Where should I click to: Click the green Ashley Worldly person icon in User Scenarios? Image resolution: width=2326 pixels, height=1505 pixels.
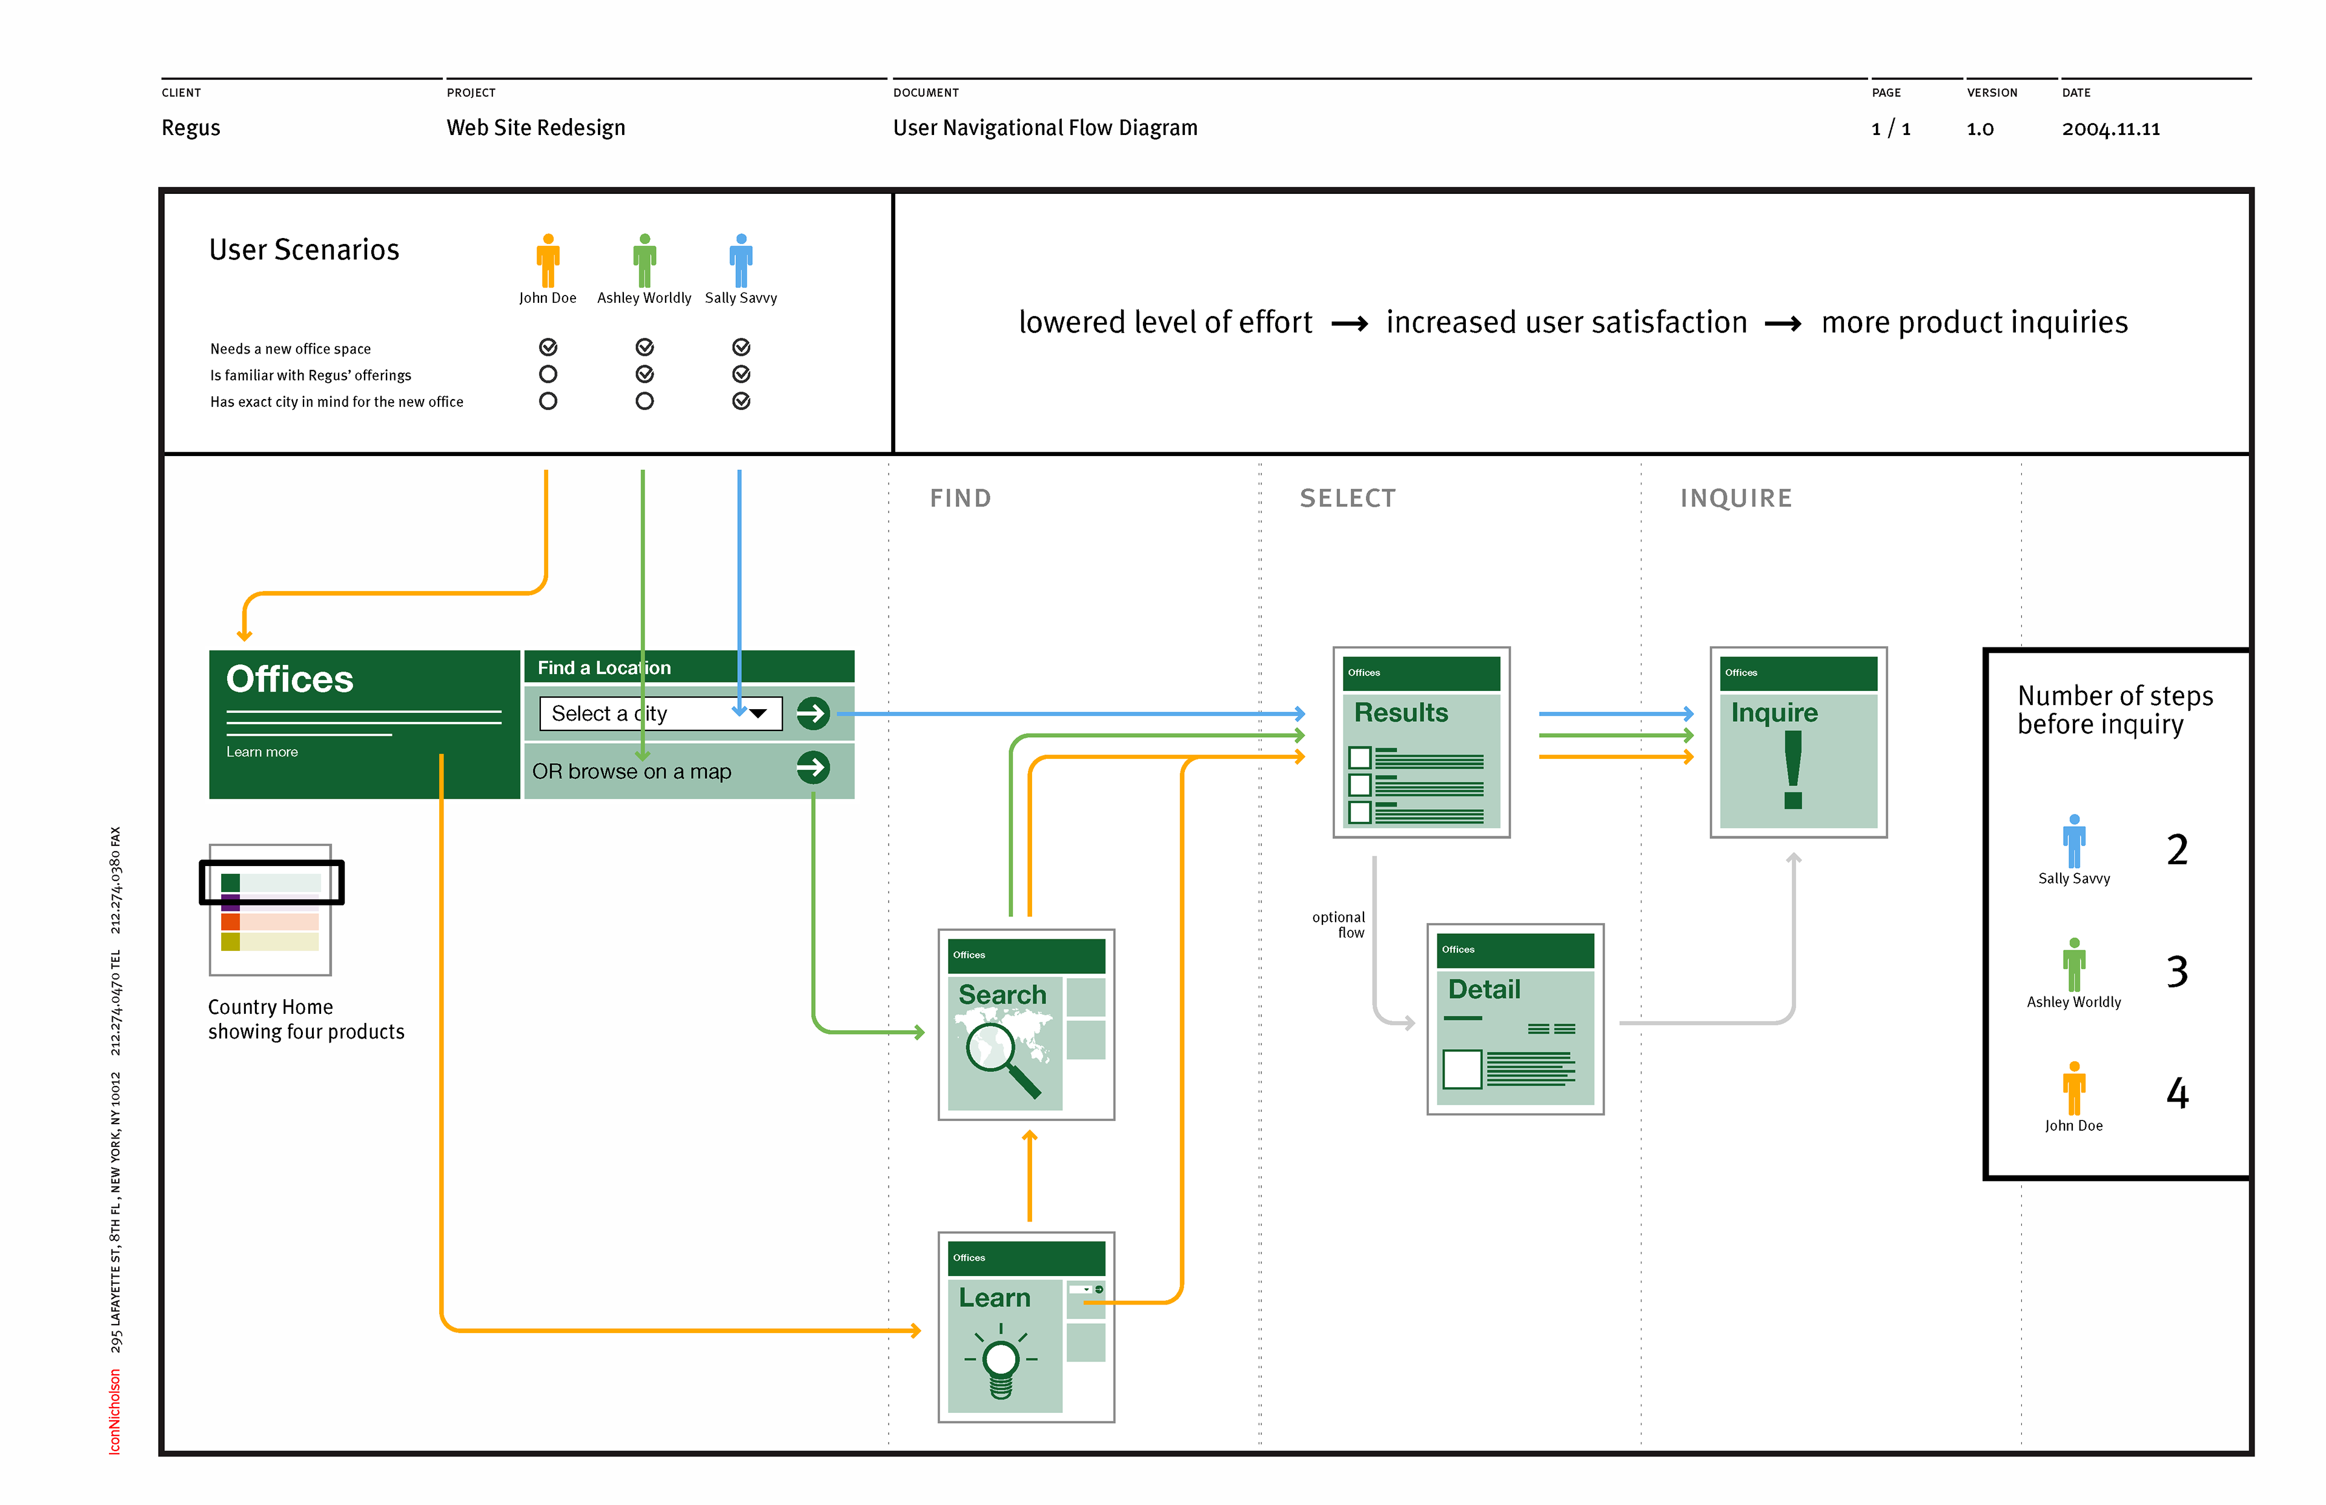coord(644,260)
